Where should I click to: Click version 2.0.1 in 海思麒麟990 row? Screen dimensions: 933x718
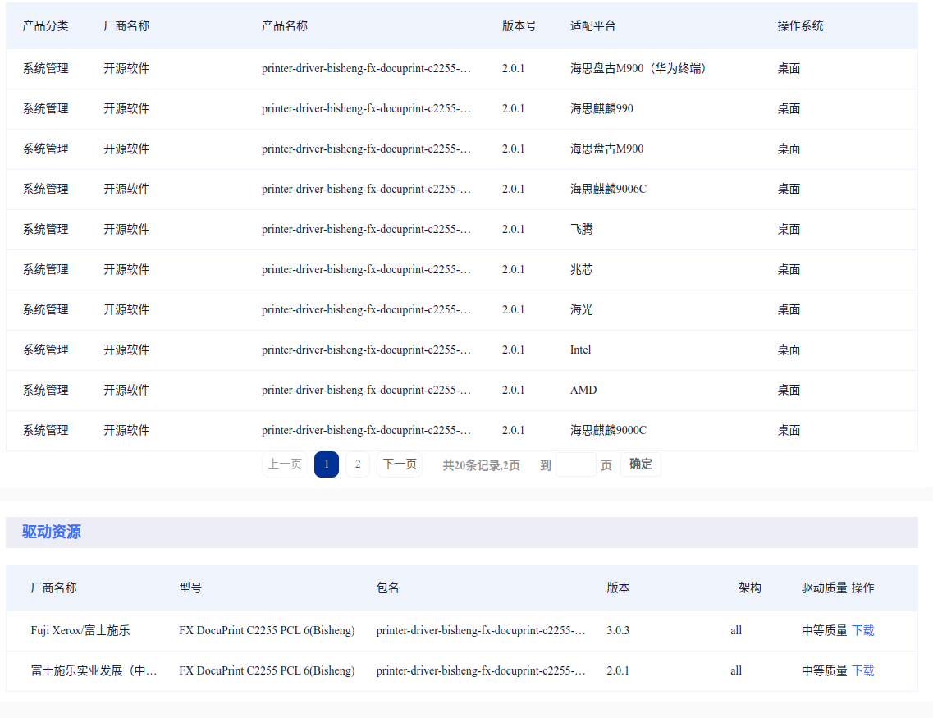click(x=513, y=109)
